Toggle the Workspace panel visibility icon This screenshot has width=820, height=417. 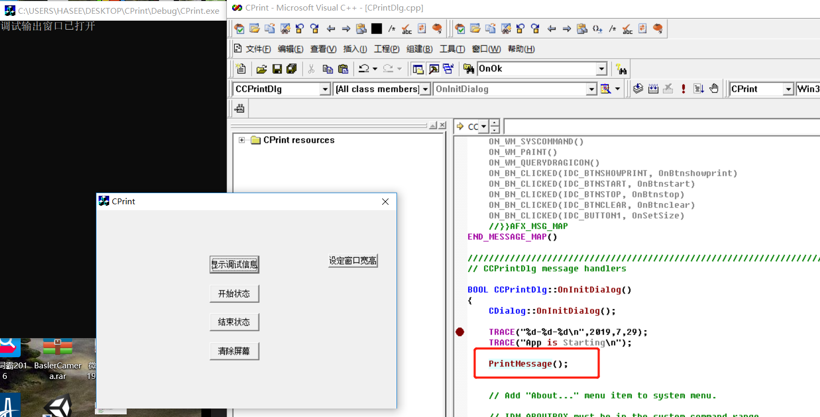click(418, 69)
